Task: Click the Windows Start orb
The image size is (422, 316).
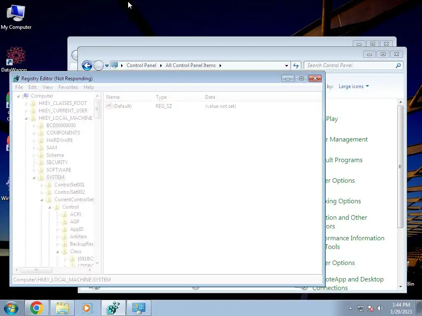Action: point(11,308)
